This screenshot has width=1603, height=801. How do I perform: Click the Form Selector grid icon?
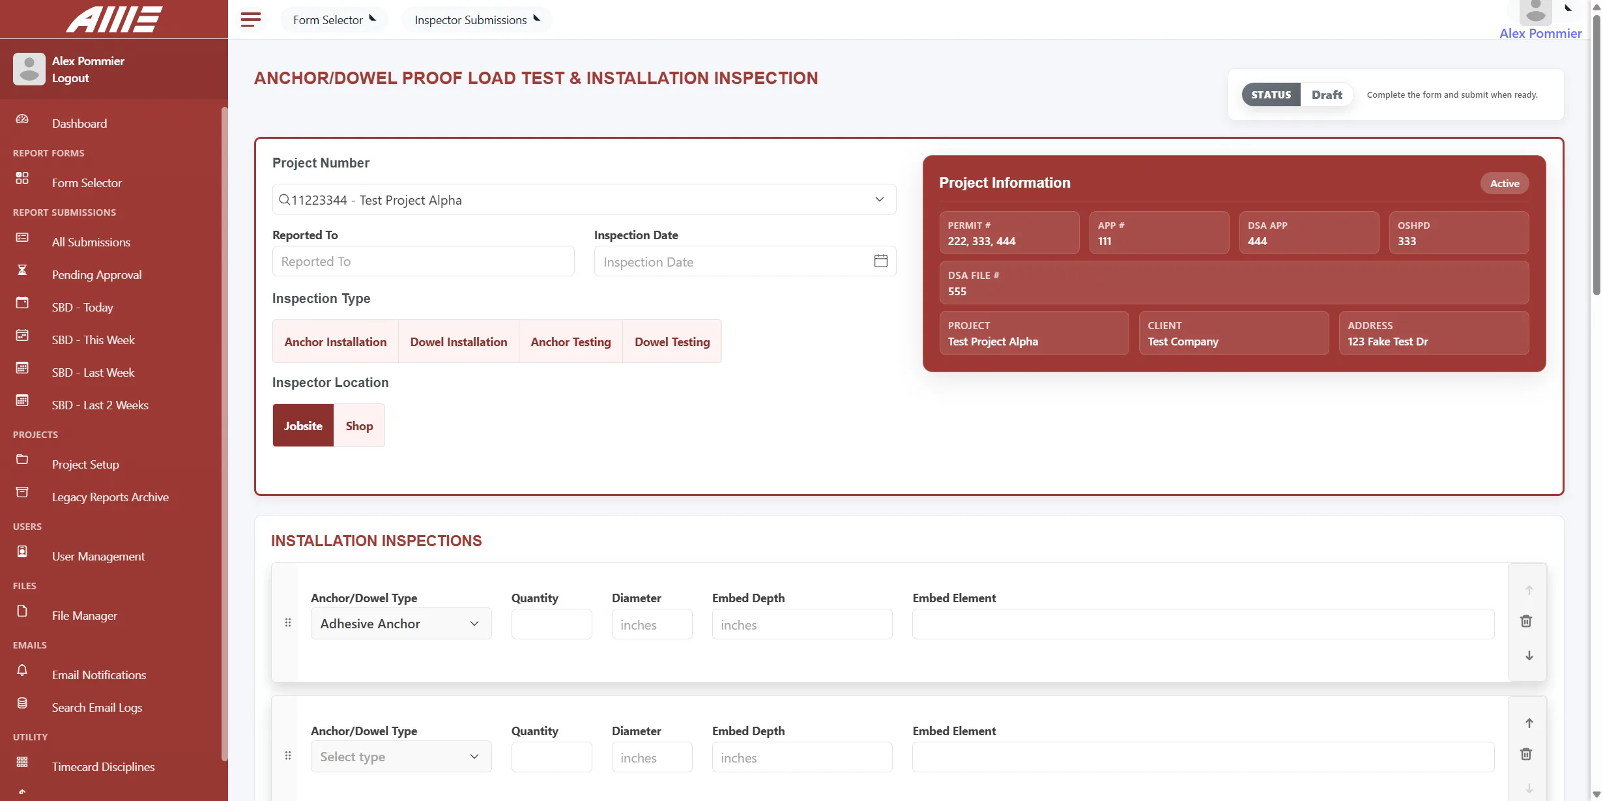pyautogui.click(x=22, y=178)
